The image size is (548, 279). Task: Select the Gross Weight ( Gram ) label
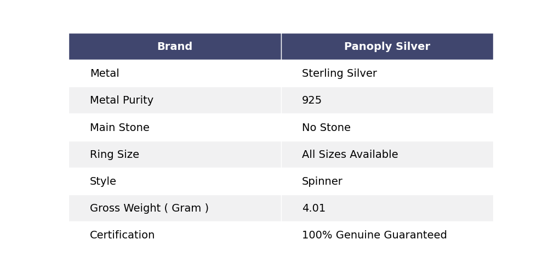click(149, 208)
